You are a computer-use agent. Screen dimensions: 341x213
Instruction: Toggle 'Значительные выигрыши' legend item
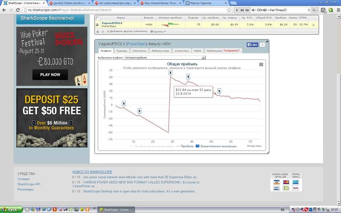(x=216, y=146)
